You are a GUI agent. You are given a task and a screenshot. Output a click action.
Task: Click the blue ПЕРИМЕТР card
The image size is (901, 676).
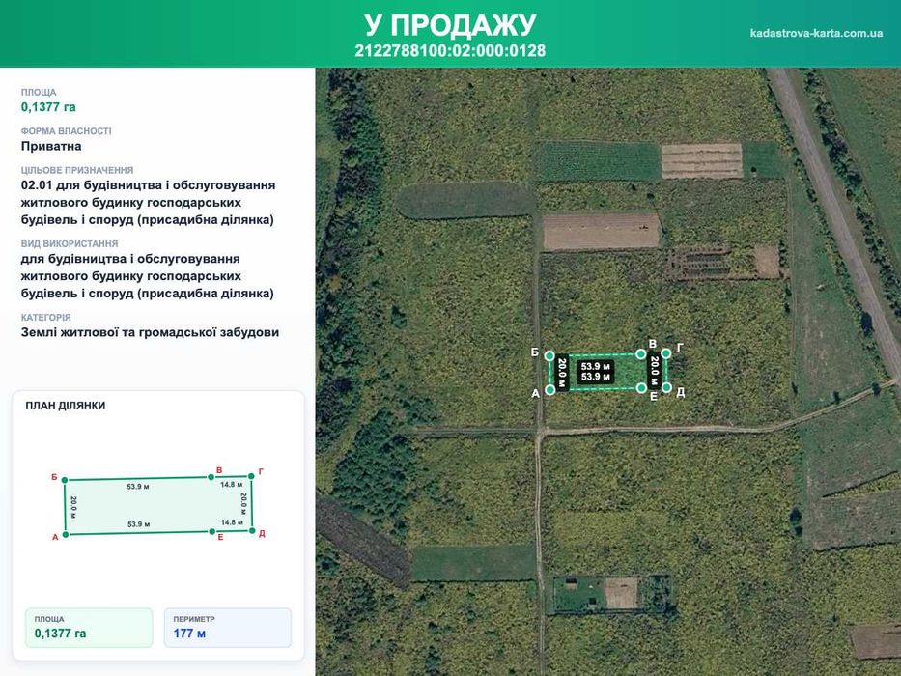point(228,628)
